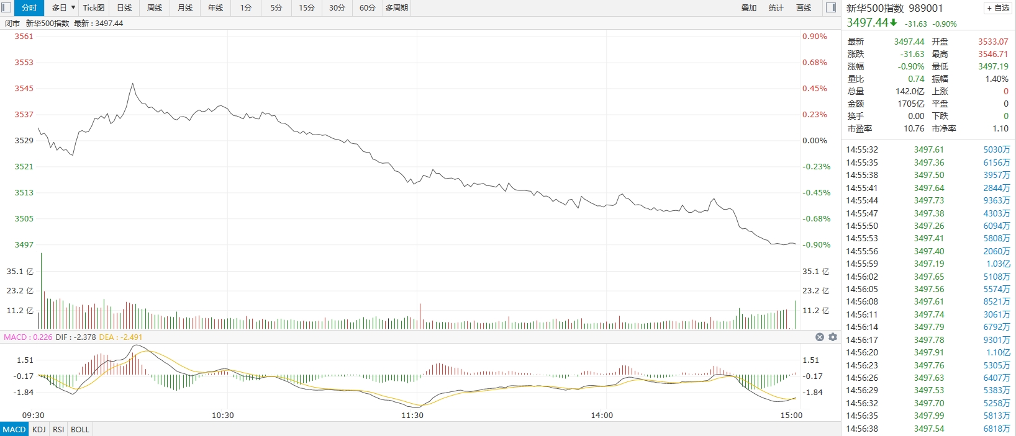Select the 分时 intraday tab
The height and width of the screenshot is (436, 1016).
tap(29, 8)
